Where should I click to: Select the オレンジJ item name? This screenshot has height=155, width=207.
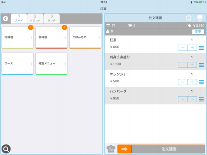tap(117, 74)
